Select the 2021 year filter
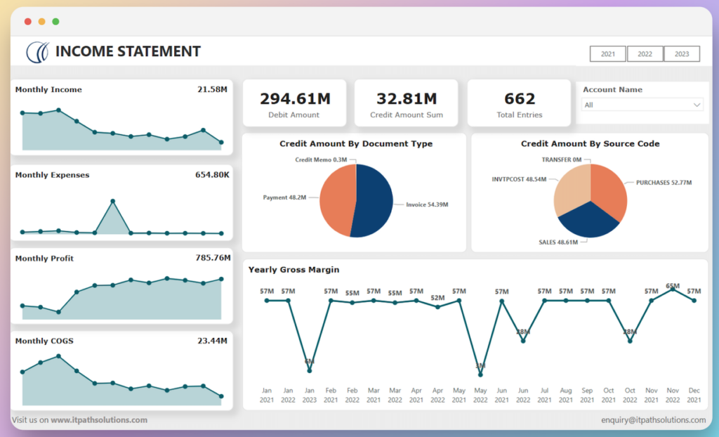 pos(608,54)
